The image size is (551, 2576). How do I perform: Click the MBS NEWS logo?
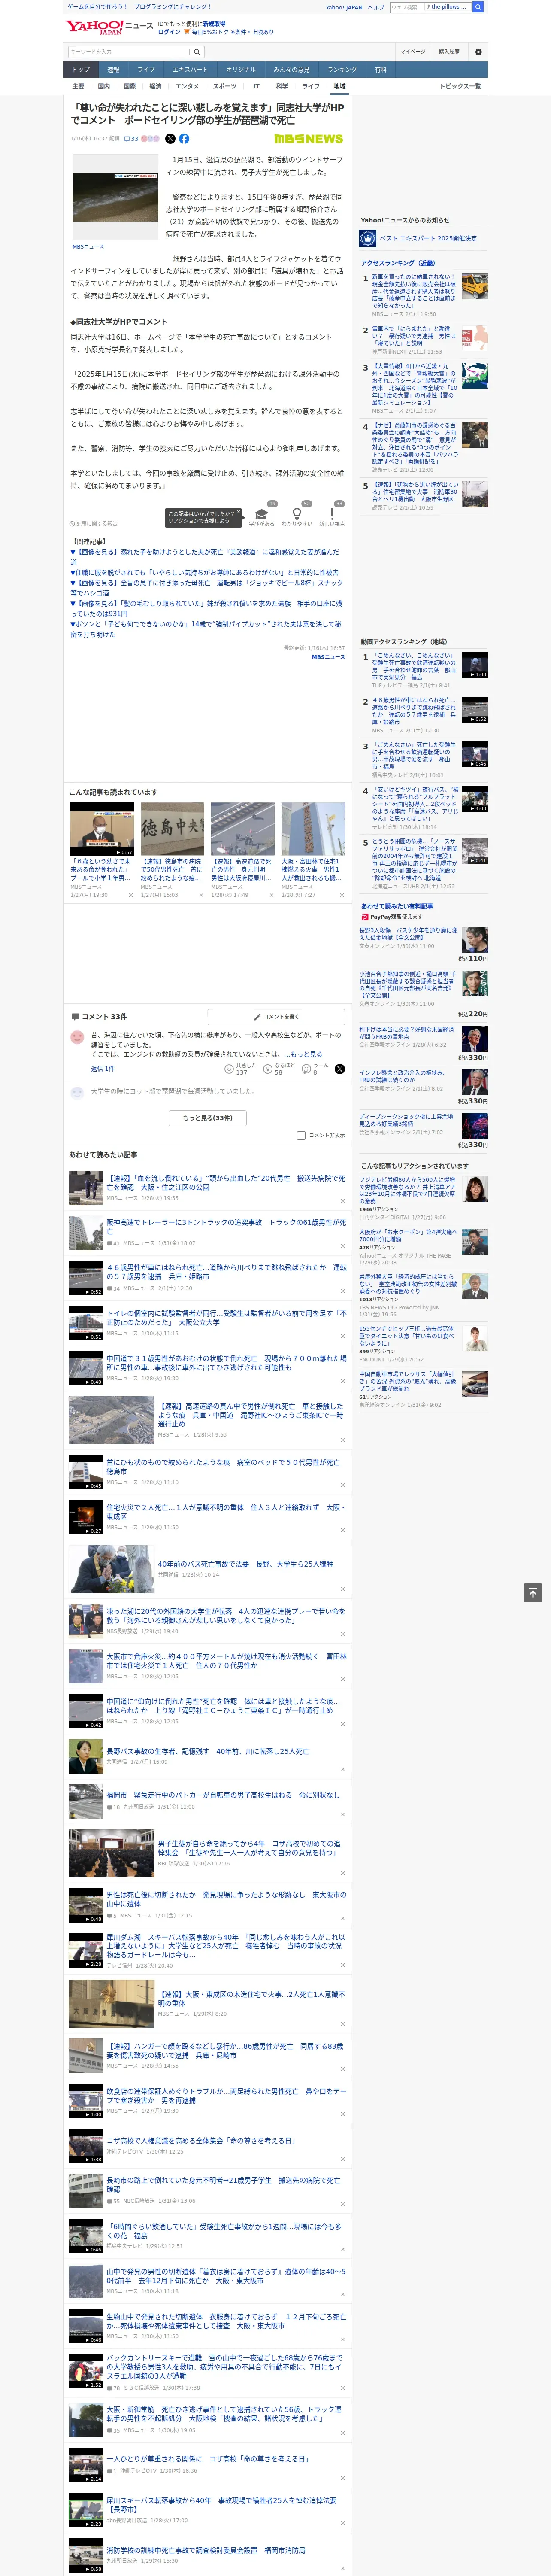[x=308, y=139]
